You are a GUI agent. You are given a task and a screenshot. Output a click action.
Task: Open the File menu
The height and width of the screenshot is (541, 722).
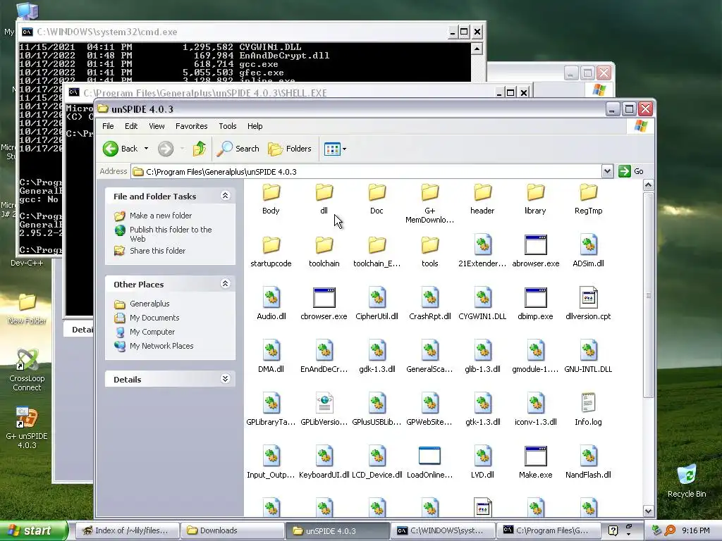pos(108,126)
